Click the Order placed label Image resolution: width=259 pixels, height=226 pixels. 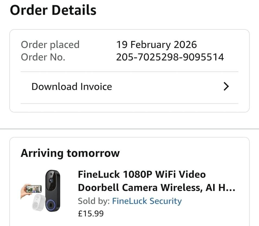50,44
